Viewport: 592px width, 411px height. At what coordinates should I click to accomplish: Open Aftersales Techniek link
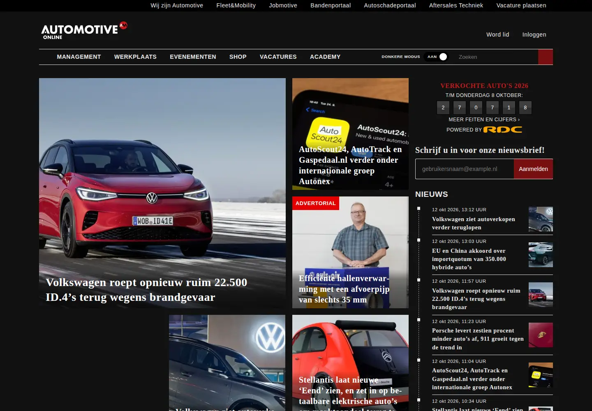coord(456,5)
